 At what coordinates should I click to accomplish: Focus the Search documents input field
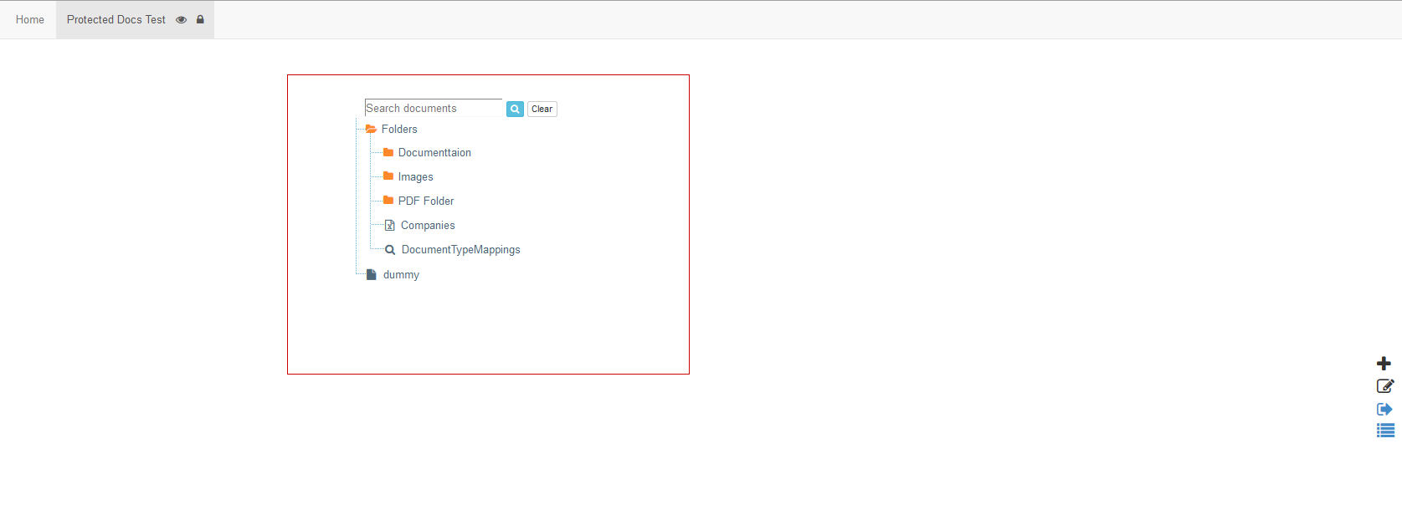click(x=433, y=108)
